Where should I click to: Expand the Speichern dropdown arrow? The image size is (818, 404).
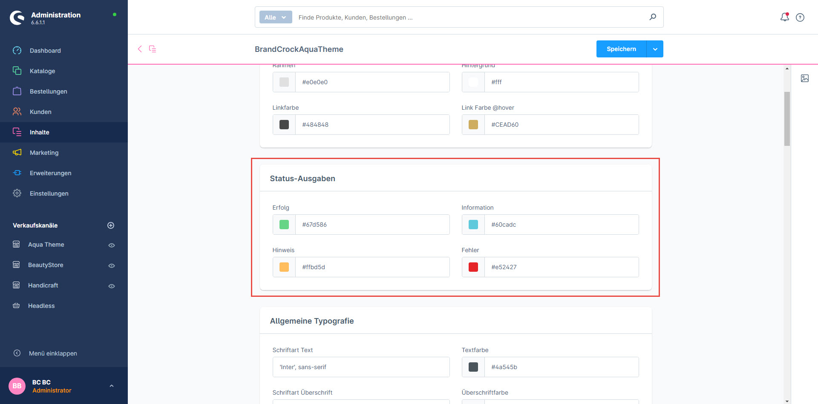click(655, 49)
